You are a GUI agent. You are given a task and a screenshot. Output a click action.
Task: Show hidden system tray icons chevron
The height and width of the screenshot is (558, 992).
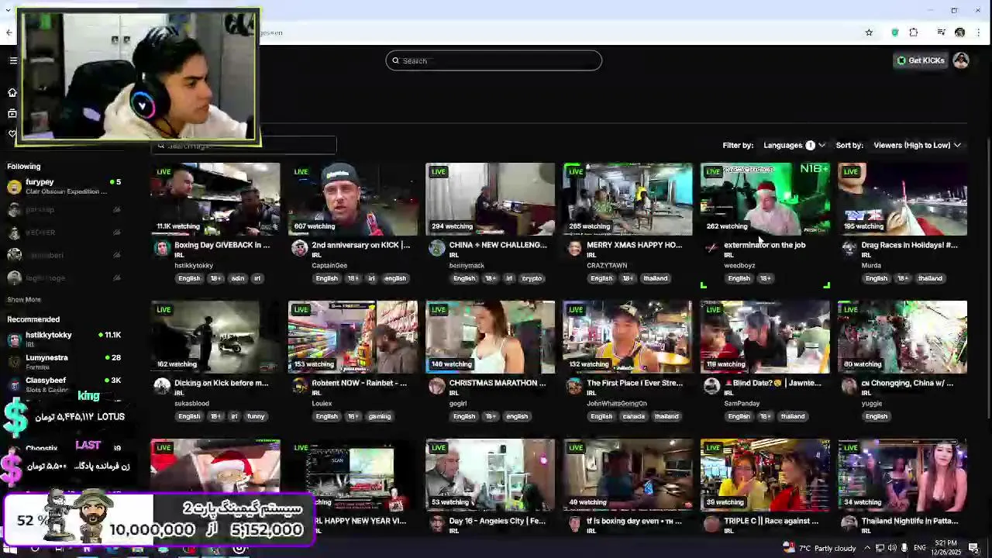pyautogui.click(x=867, y=548)
